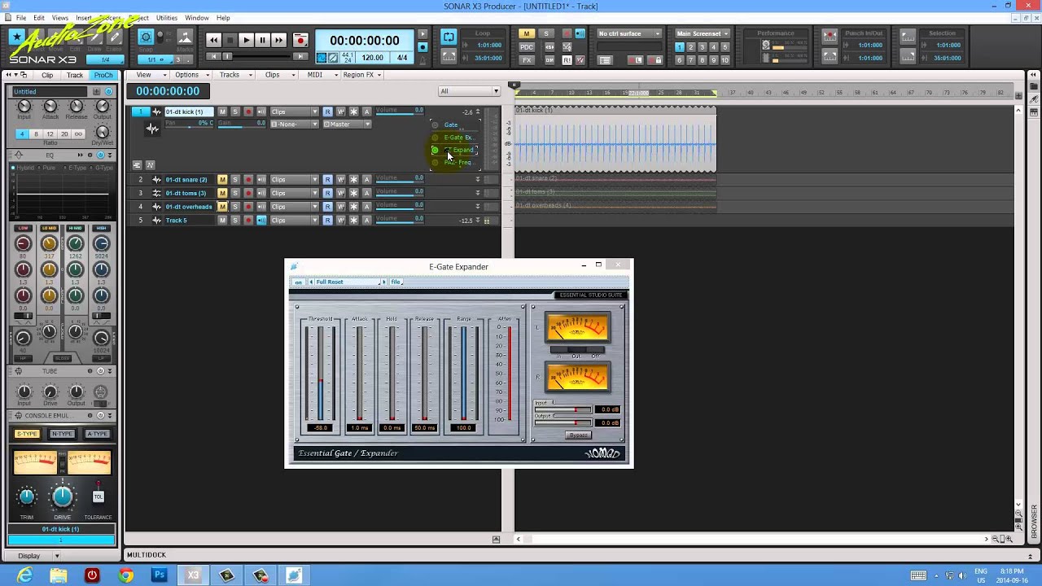Open the Help menu
Viewport: 1042px width, 586px height.
pyautogui.click(x=223, y=17)
